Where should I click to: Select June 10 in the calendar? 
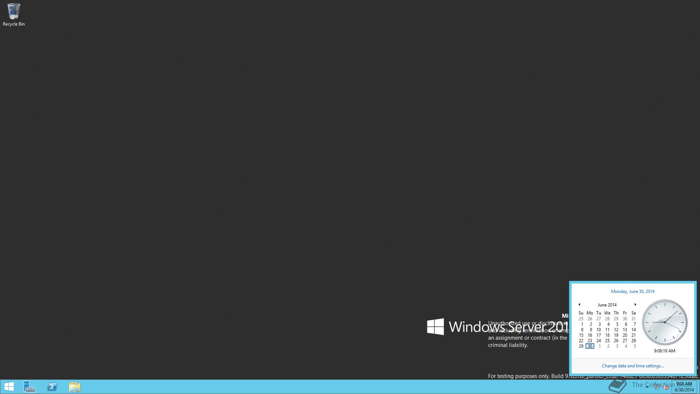tap(598, 330)
